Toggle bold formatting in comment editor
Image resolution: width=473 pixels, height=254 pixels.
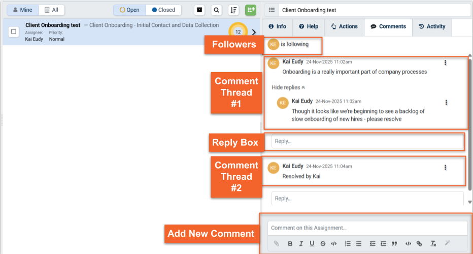tap(290, 244)
